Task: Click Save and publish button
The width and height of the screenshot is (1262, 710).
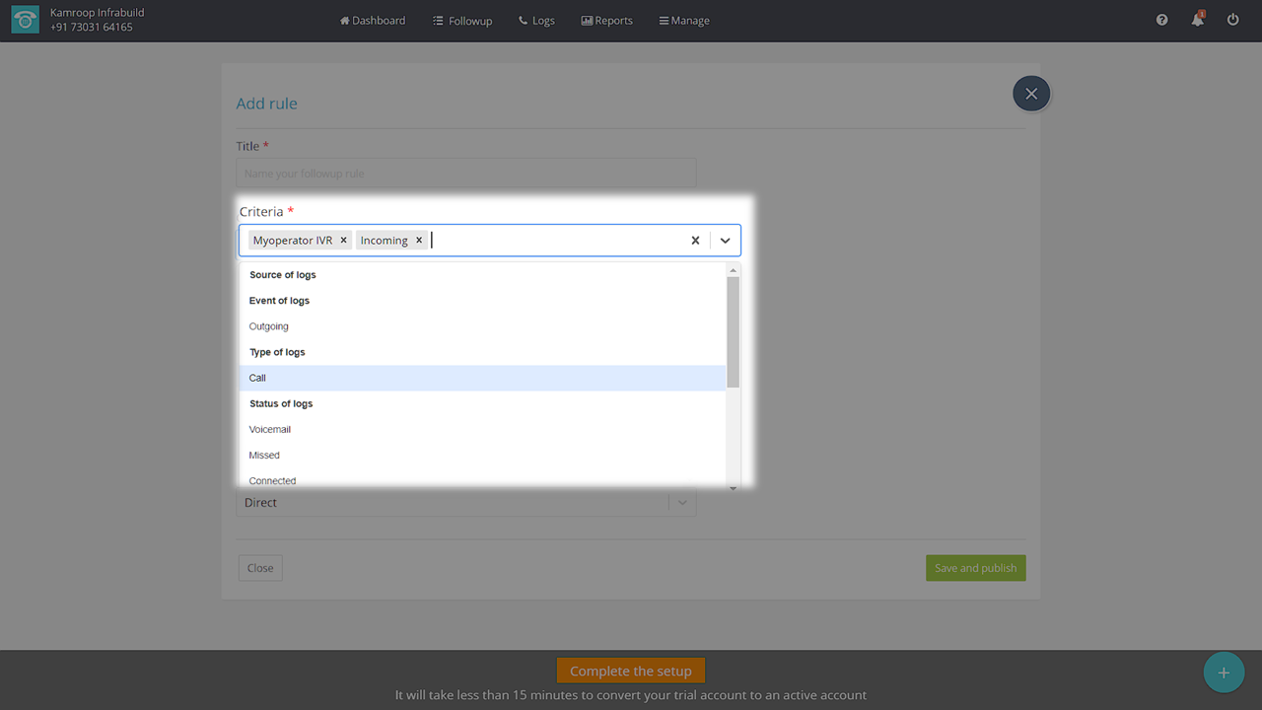Action: click(x=975, y=568)
